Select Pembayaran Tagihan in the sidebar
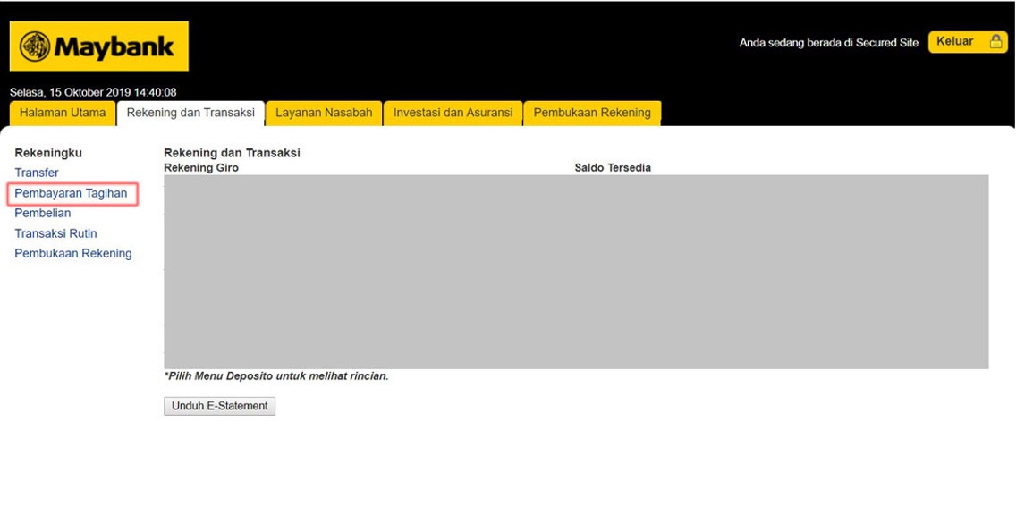Viewport: 1016px width, 523px height. (x=71, y=193)
